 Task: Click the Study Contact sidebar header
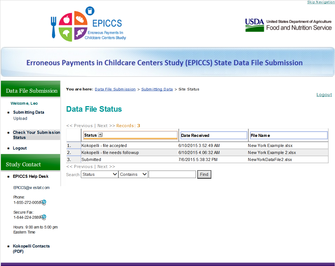point(31,162)
